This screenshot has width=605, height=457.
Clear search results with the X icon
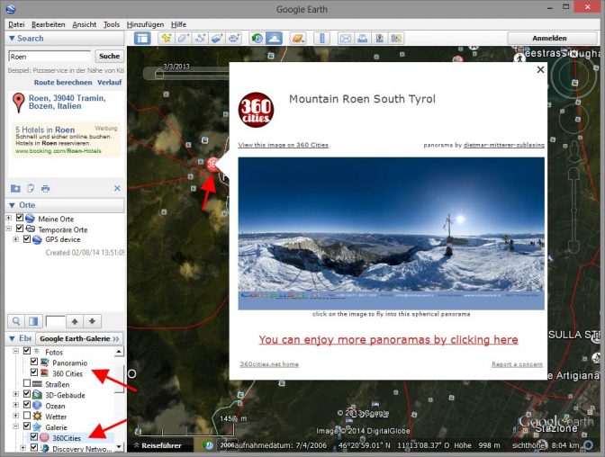click(x=117, y=188)
